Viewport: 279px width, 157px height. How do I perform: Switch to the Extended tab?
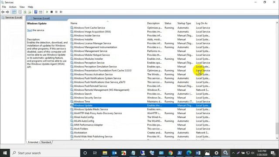click(33, 142)
